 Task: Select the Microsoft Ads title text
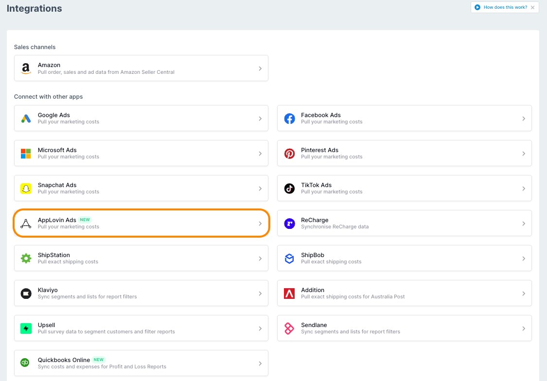(57, 150)
